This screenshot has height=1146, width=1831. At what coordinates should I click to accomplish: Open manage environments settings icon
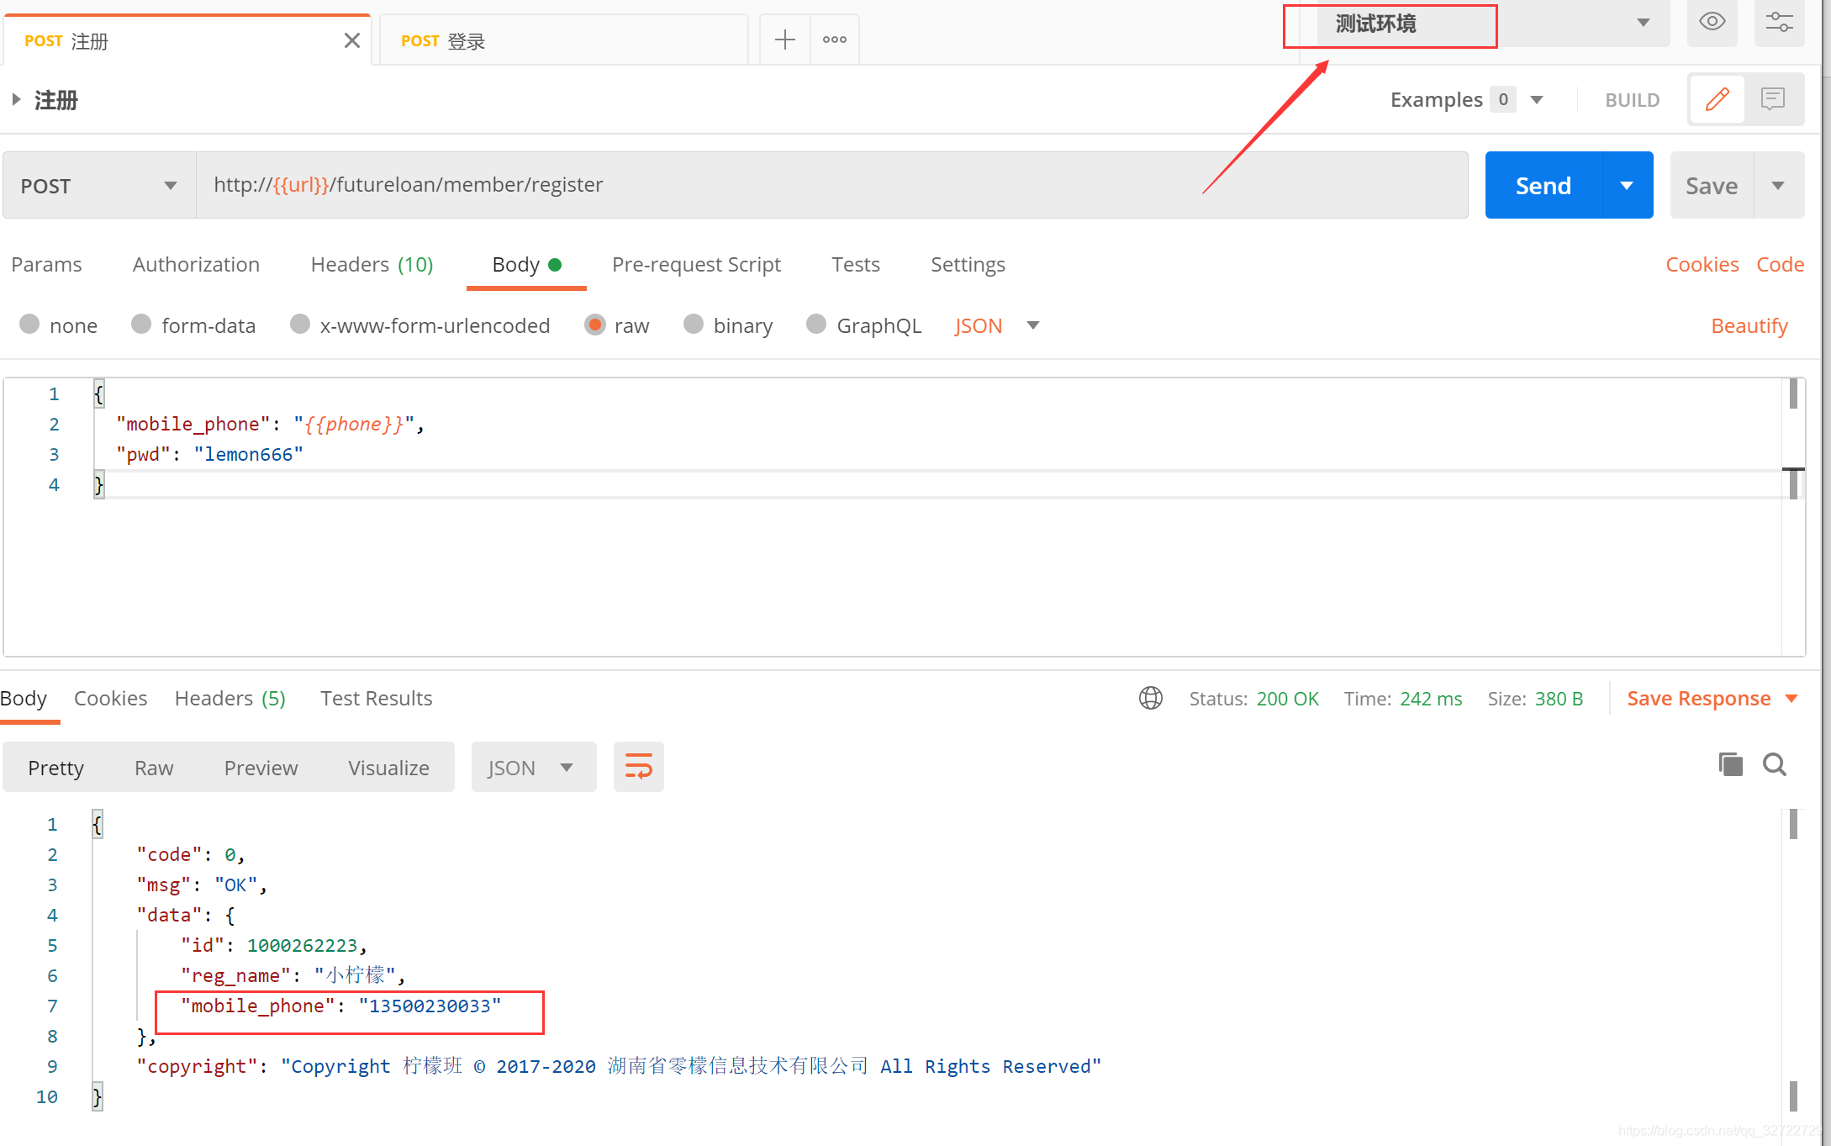[x=1779, y=22]
